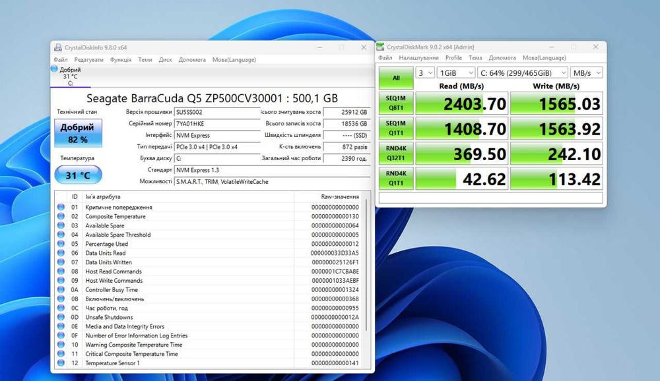
Task: Click status orb for Available Spare row 03
Action: pos(61,225)
